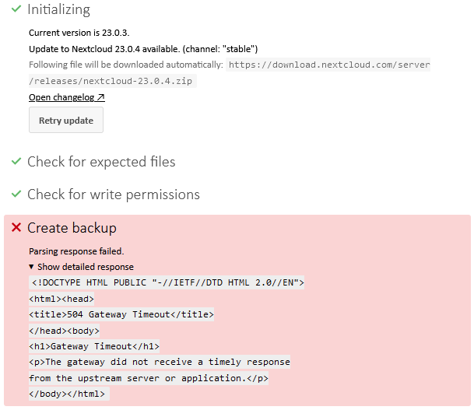The height and width of the screenshot is (410, 474).
Task: Click the Gateway Timeout h1 code line
Action: pyautogui.click(x=94, y=346)
